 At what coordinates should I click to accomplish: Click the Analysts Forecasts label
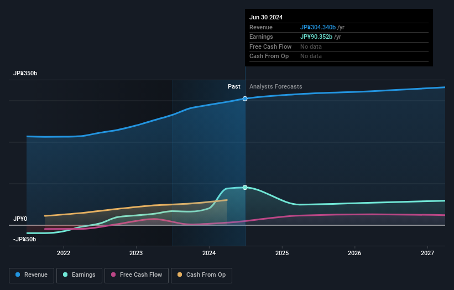pyautogui.click(x=275, y=87)
